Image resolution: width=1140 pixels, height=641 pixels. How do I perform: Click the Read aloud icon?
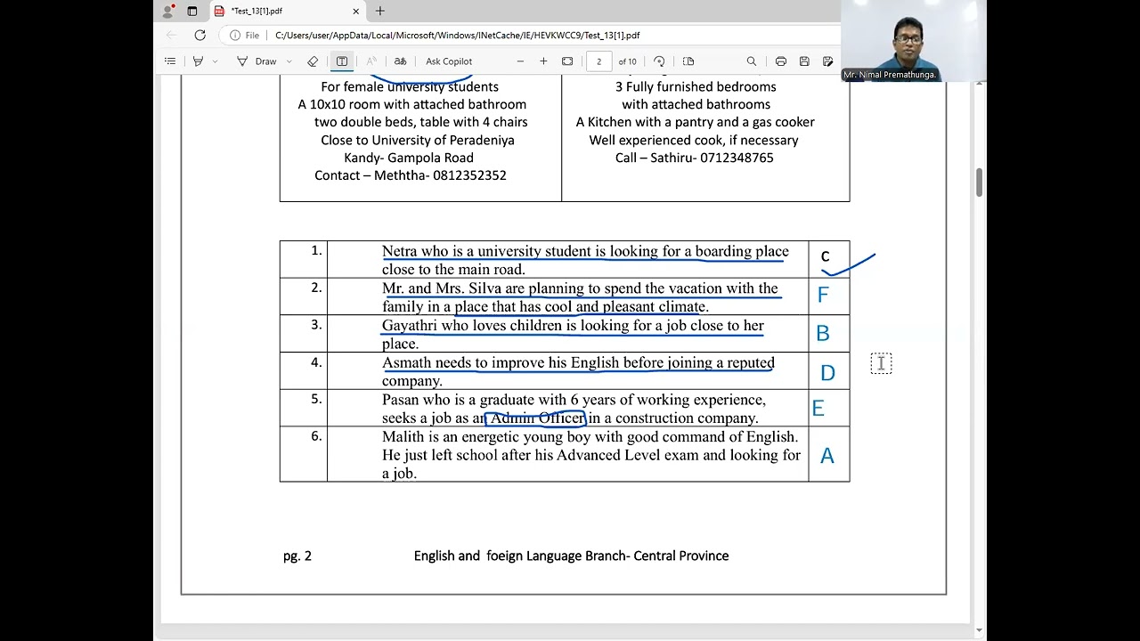pos(371,61)
